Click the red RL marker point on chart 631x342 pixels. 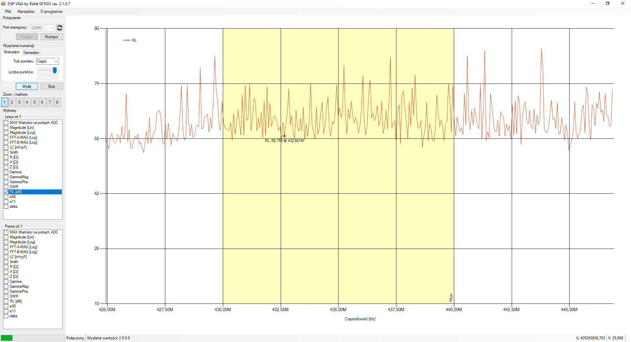tap(284, 136)
